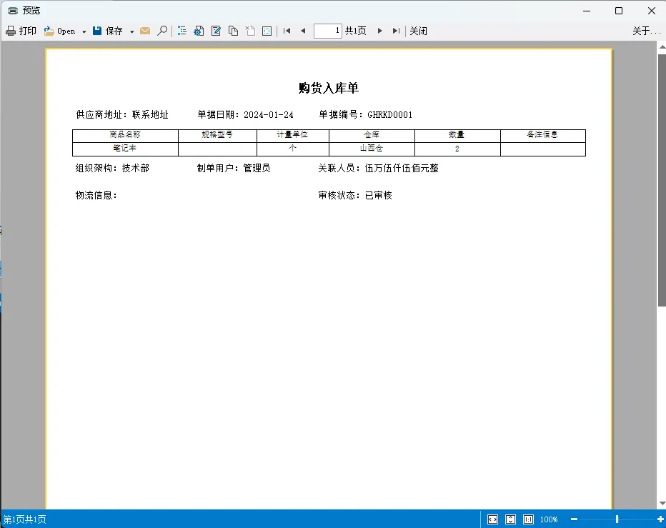Screen dimensions: 666x528
Task: Open the find magnifier tool
Action: [161, 31]
